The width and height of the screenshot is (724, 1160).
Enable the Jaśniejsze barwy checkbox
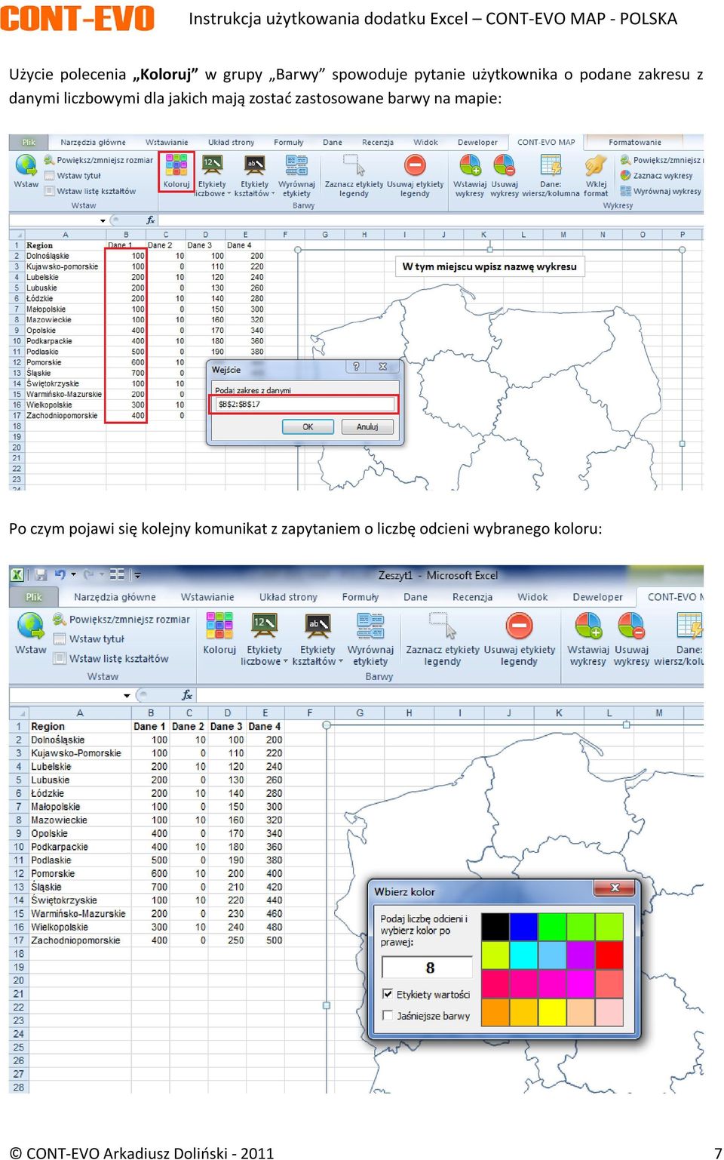(388, 1015)
